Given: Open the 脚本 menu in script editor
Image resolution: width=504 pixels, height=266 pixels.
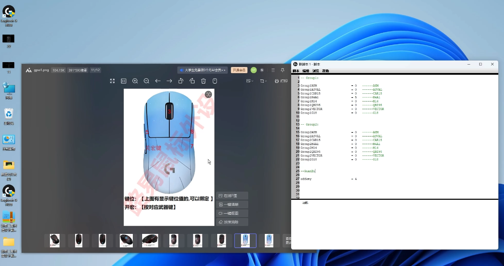Looking at the screenshot, I should pos(296,71).
